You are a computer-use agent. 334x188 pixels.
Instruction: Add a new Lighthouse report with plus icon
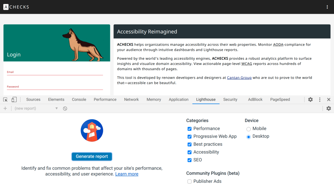click(x=5, y=108)
